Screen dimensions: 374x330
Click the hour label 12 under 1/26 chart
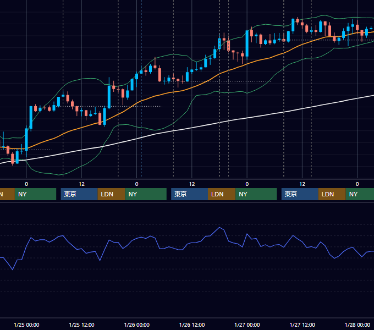(192, 184)
